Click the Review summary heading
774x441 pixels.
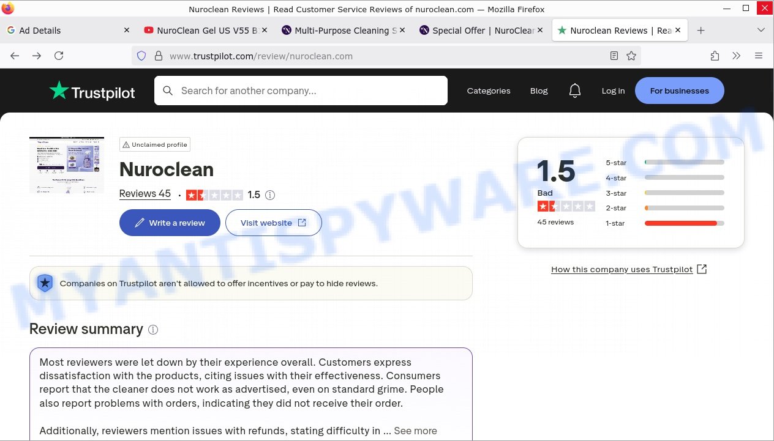pyautogui.click(x=86, y=329)
